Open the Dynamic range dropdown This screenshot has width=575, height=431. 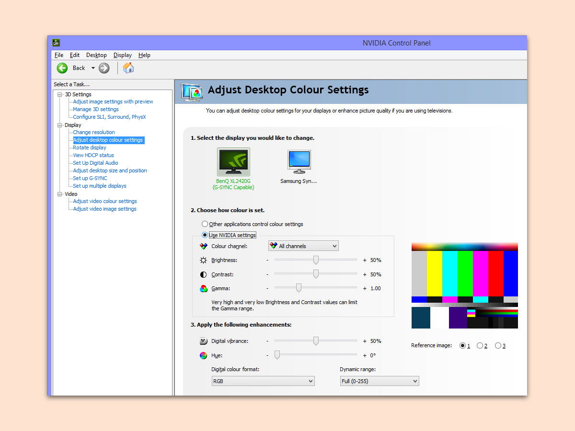click(379, 381)
